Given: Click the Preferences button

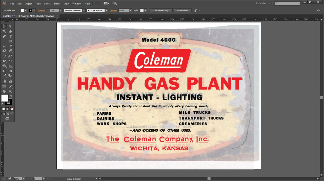Looking at the screenshot, I should [183, 11].
